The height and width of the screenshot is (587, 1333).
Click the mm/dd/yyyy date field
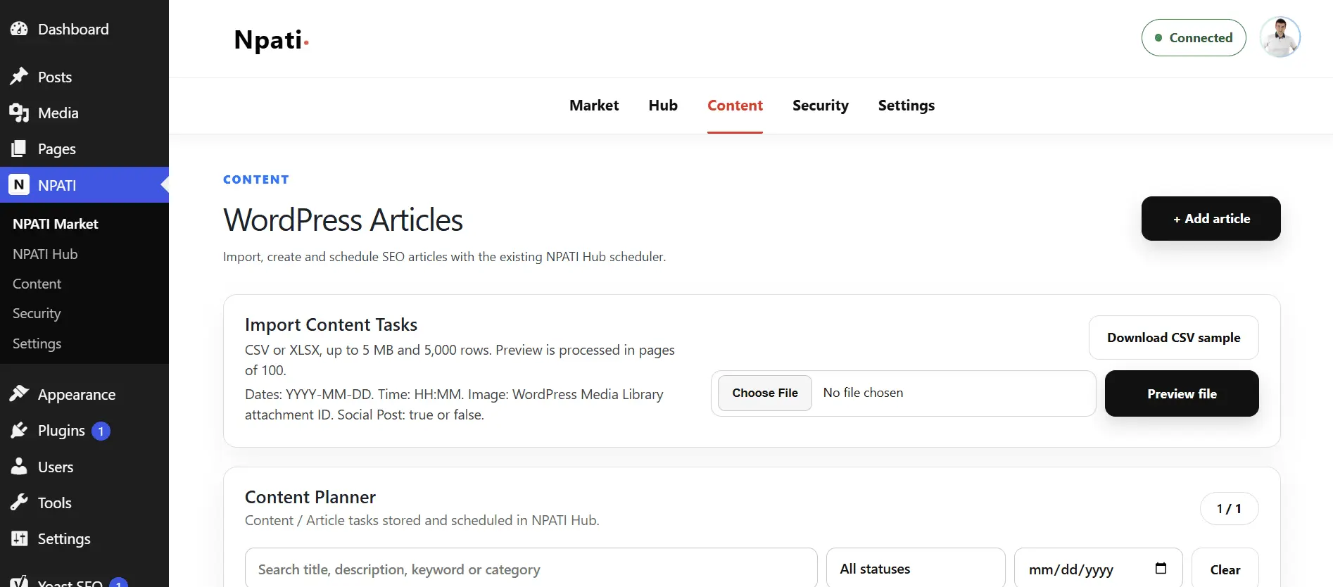[1099, 569]
